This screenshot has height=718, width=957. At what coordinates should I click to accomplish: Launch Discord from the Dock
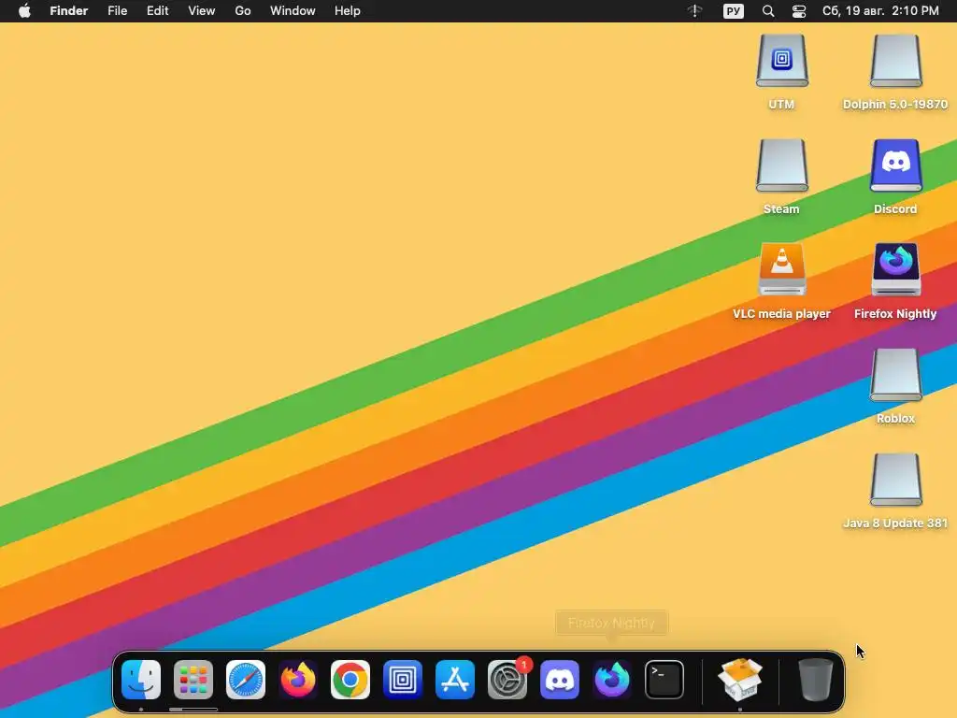click(x=560, y=680)
